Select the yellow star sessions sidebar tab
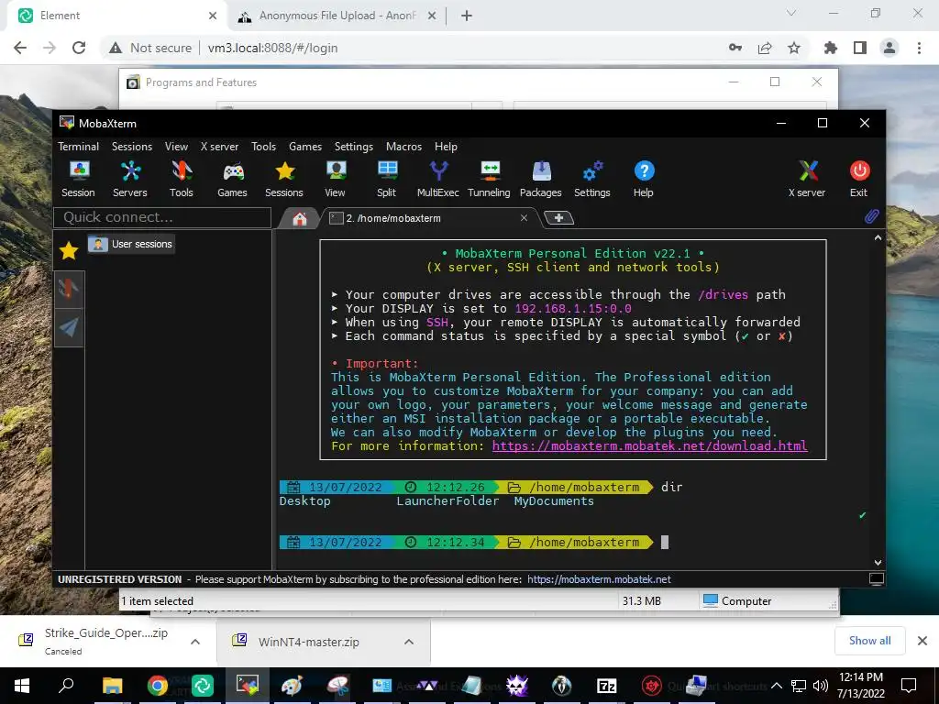Viewport: 939px width, 704px height. (69, 250)
